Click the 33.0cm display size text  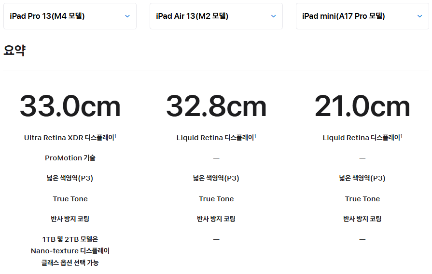(70, 106)
